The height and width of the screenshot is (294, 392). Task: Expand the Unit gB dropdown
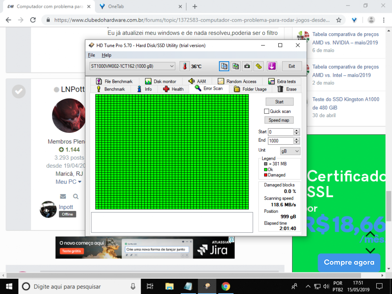(290, 151)
